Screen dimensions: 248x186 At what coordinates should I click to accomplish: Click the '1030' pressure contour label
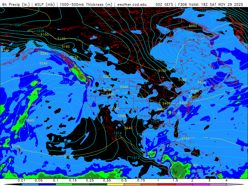[x=17, y=25]
